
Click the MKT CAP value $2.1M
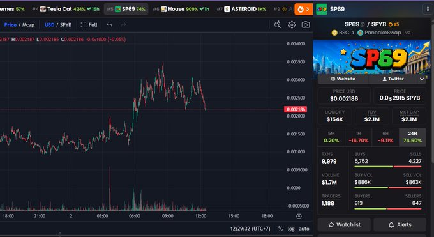tap(409, 119)
